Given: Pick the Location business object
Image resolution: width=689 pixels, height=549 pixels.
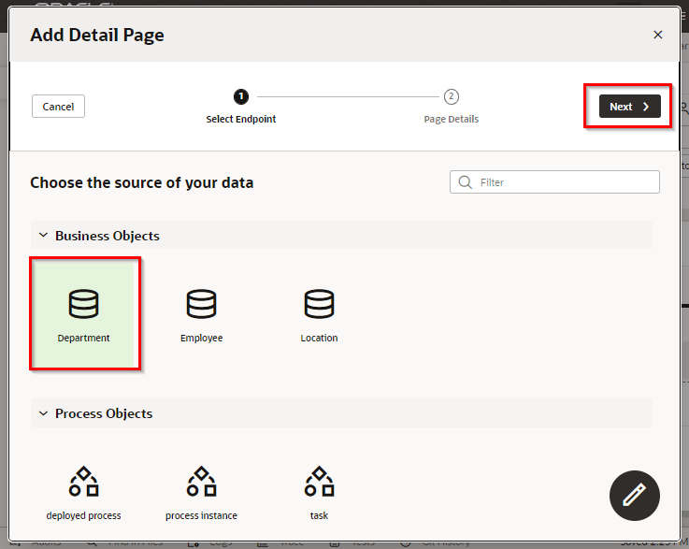Looking at the screenshot, I should pos(319,313).
